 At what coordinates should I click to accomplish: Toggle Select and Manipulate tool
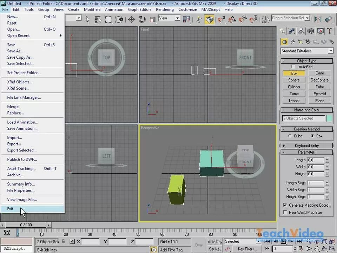[x=199, y=20]
